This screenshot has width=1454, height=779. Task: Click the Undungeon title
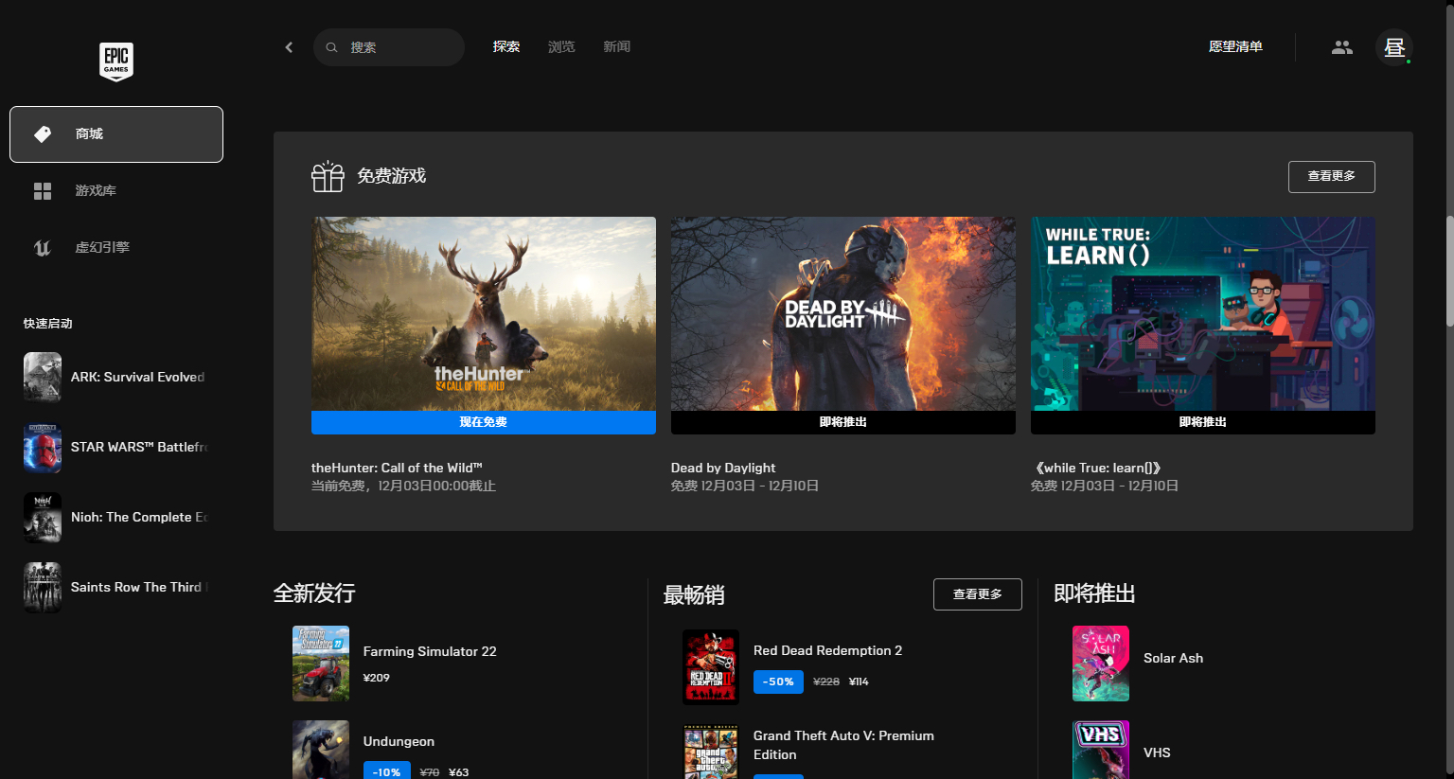(399, 741)
